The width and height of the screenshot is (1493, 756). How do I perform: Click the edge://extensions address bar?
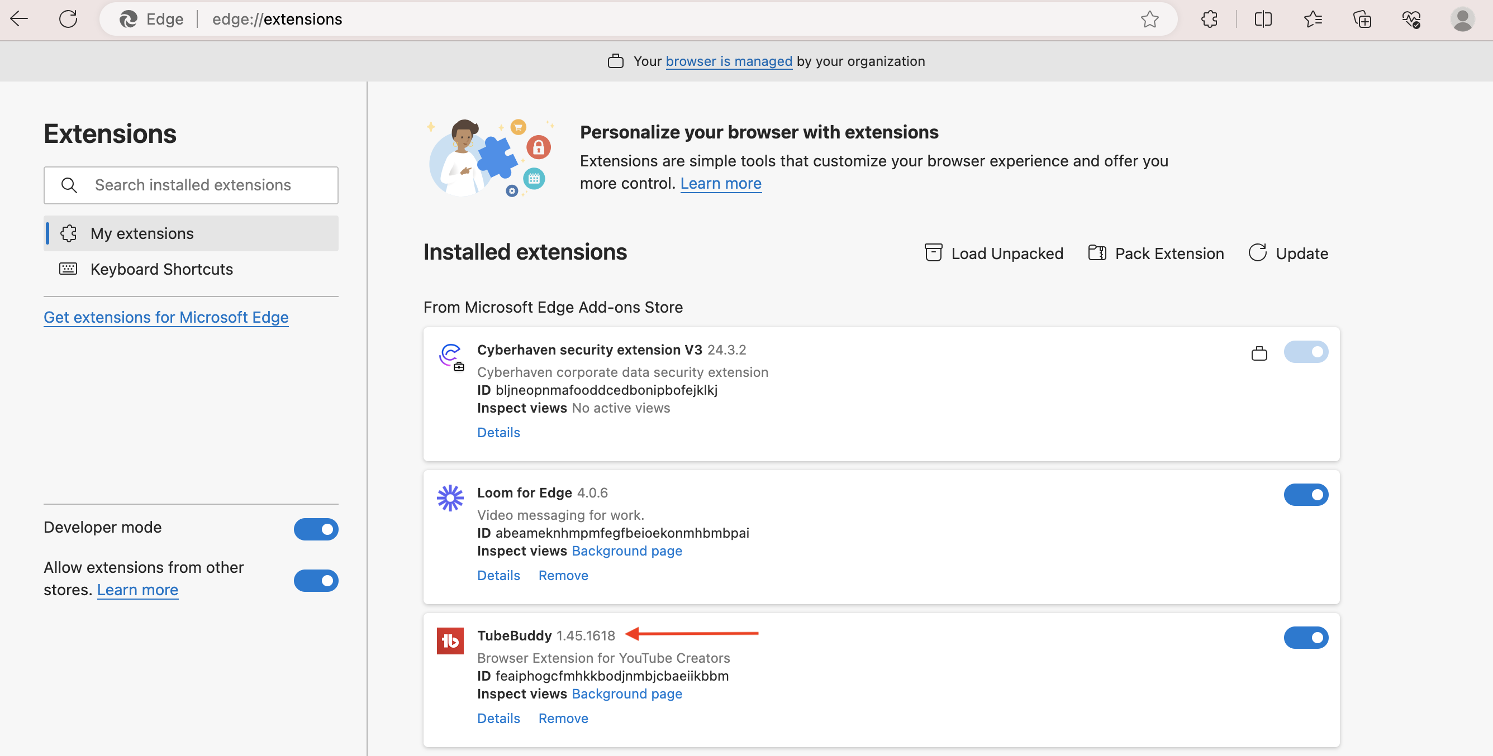tap(638, 19)
